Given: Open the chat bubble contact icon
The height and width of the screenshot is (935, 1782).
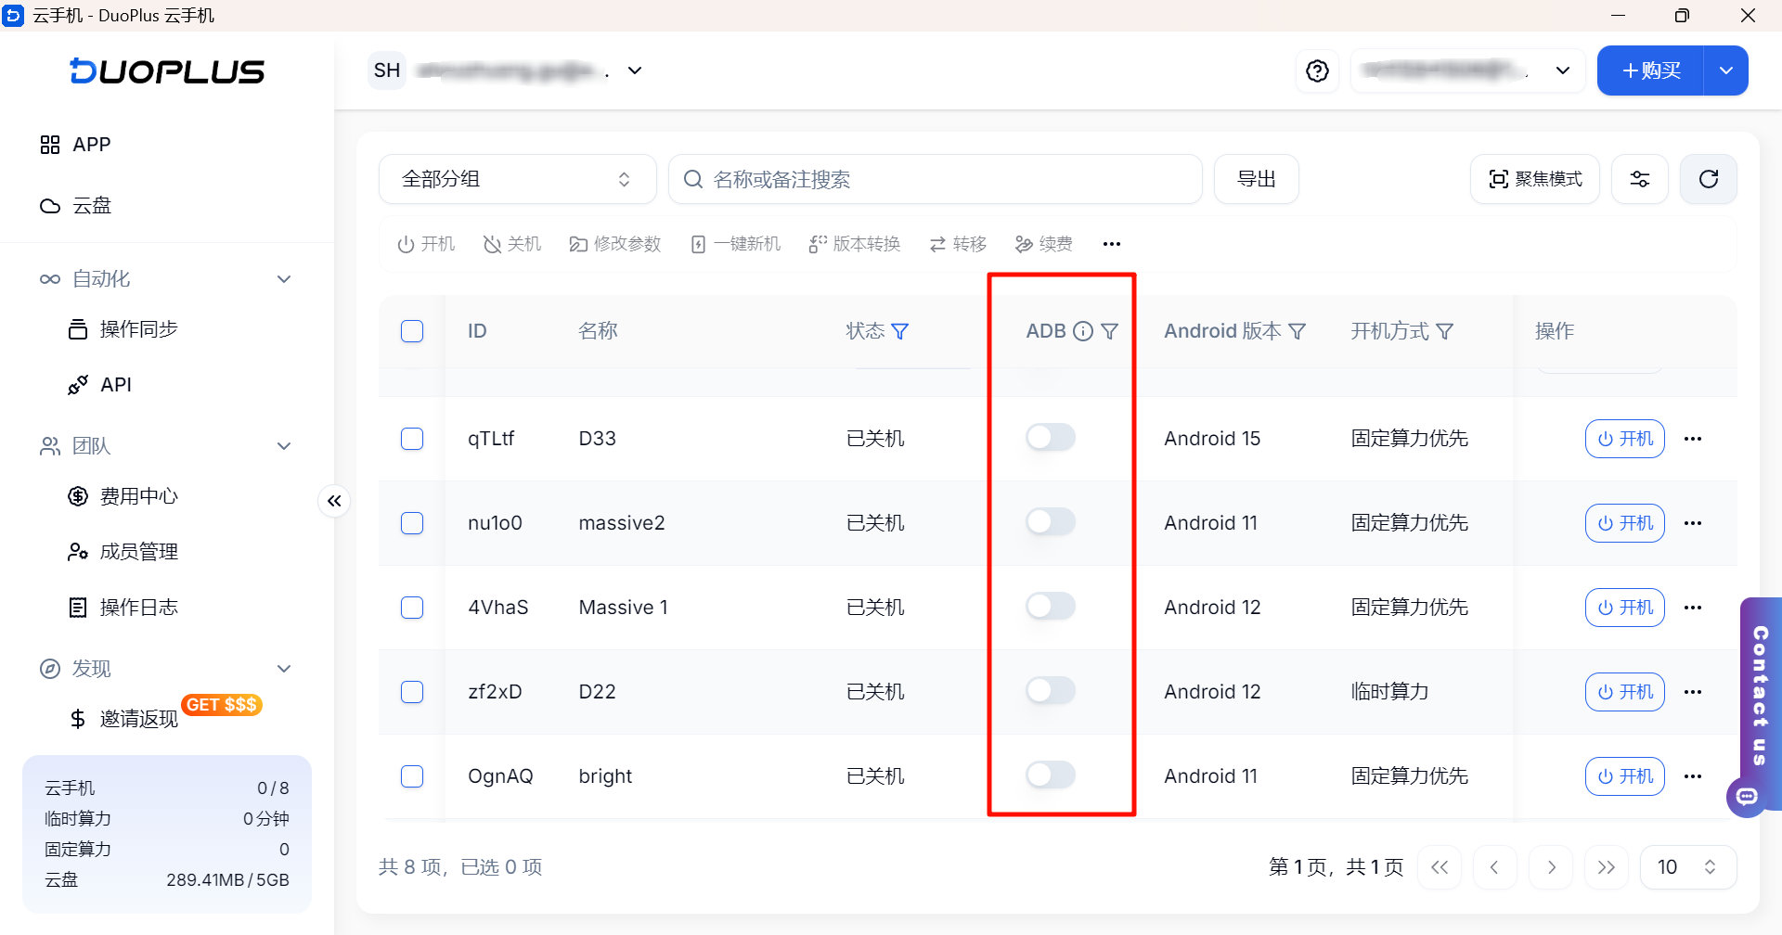Looking at the screenshot, I should [x=1747, y=796].
